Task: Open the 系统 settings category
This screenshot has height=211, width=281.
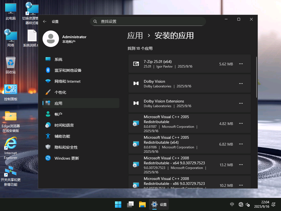Action: [x=81, y=59]
